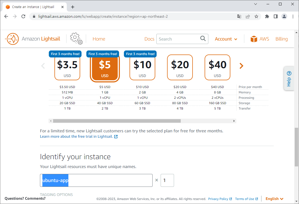
Task: Open the Privacy Policy link
Action: pyautogui.click(x=218, y=199)
